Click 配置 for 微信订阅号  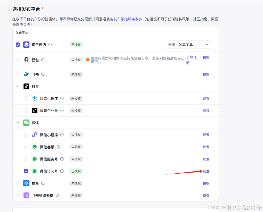206,171
